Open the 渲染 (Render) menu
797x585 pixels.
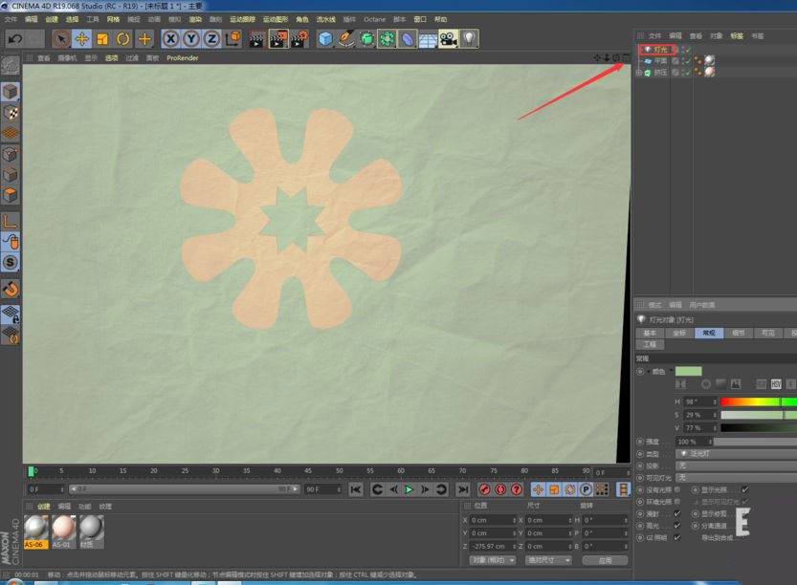(x=196, y=19)
